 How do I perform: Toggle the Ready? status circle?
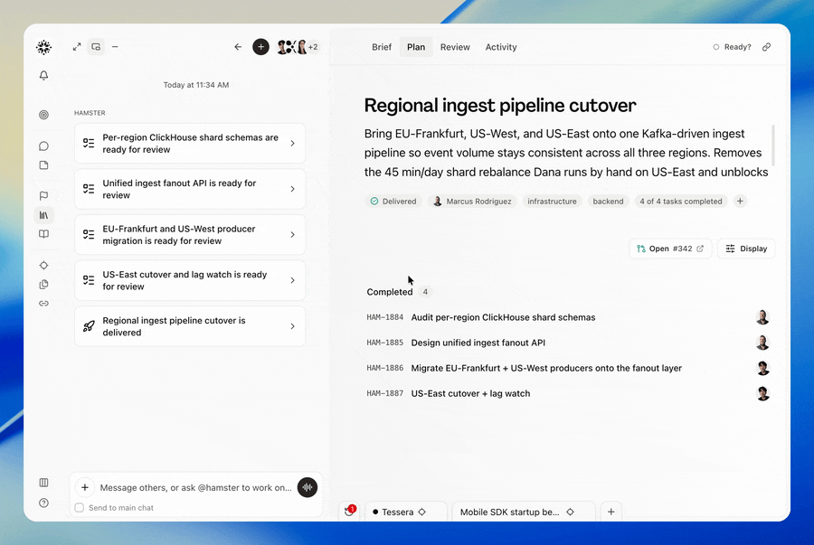(716, 47)
